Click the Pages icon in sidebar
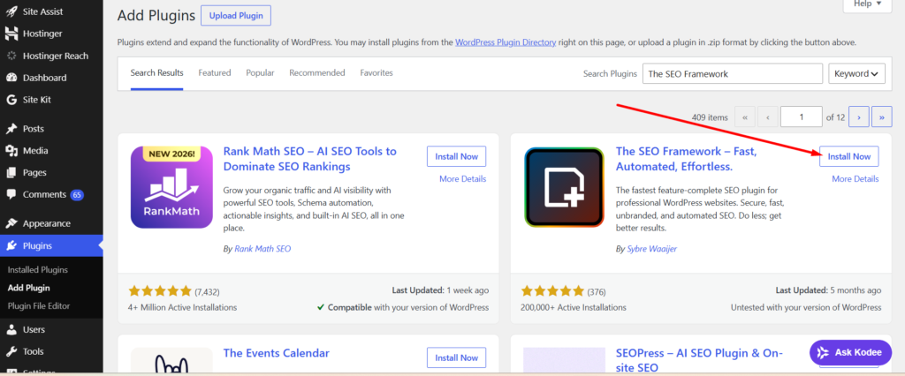This screenshot has width=905, height=376. tap(11, 172)
